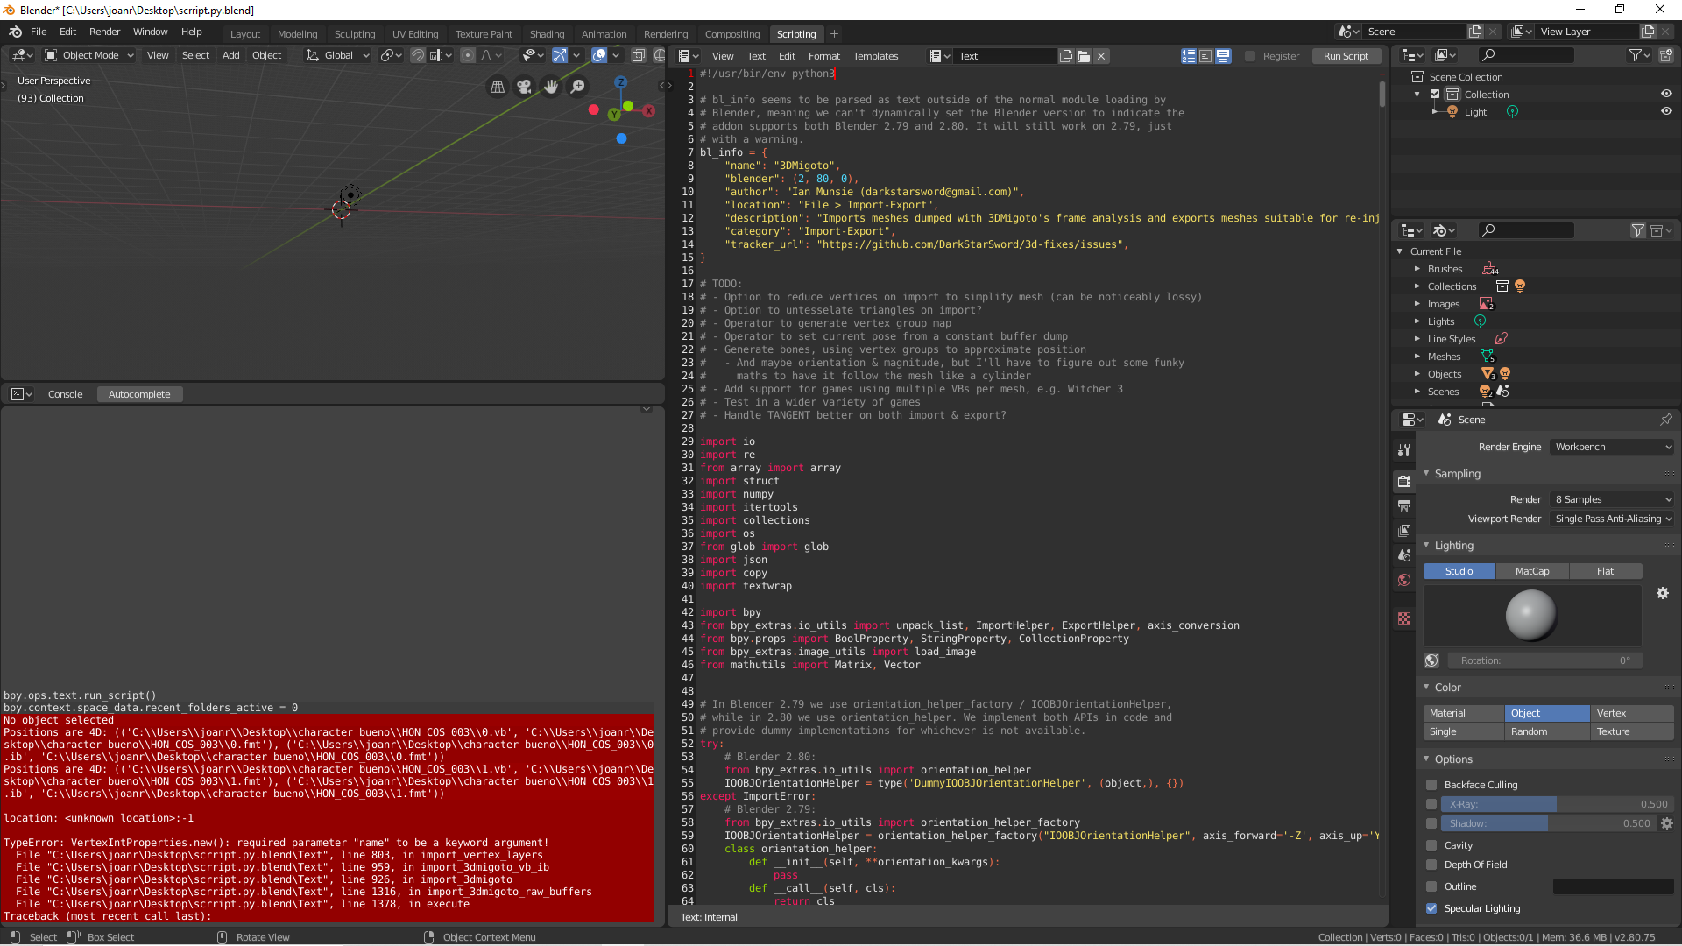1682x946 pixels.
Task: Select MatCap lighting mode
Action: pos(1532,571)
